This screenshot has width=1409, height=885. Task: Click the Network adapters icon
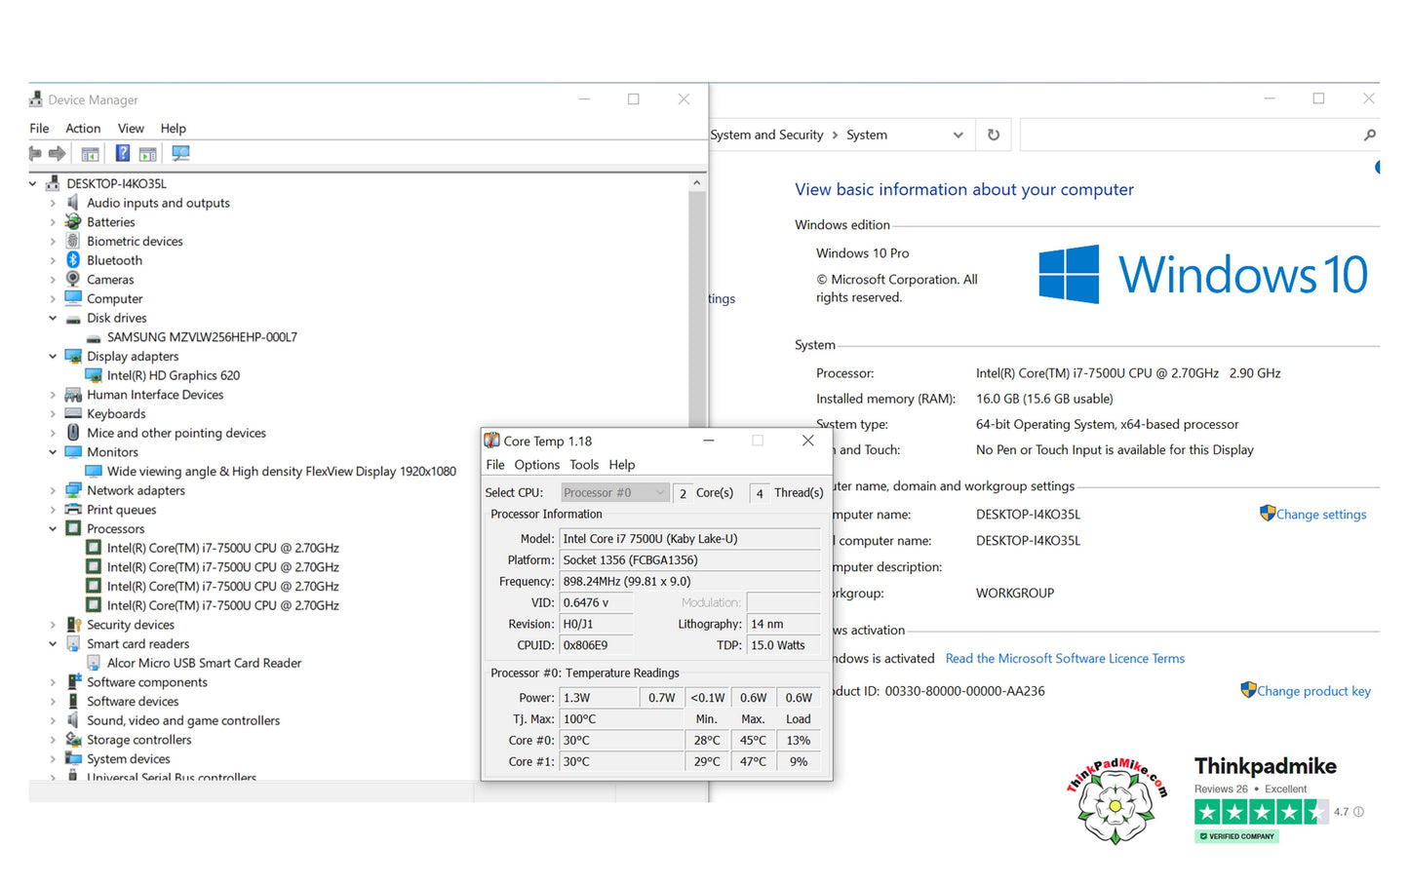73,490
